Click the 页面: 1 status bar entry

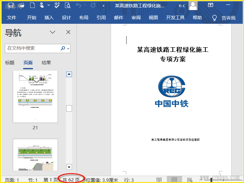pyautogui.click(x=12, y=180)
